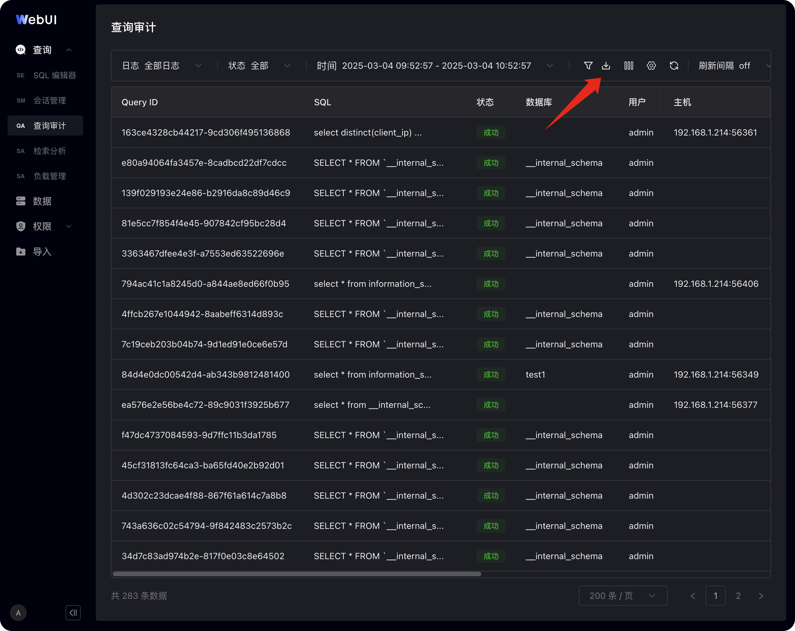The width and height of the screenshot is (795, 631).
Task: Click page 1 button
Action: (x=715, y=596)
